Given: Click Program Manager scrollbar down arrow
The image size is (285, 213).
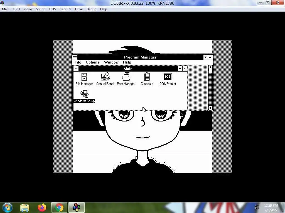Looking at the screenshot, I should [210, 108].
